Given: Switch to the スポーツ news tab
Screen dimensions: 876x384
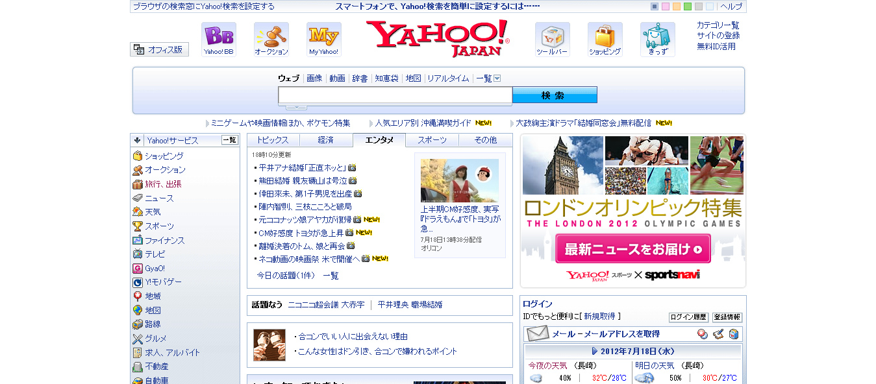Looking at the screenshot, I should (x=432, y=140).
